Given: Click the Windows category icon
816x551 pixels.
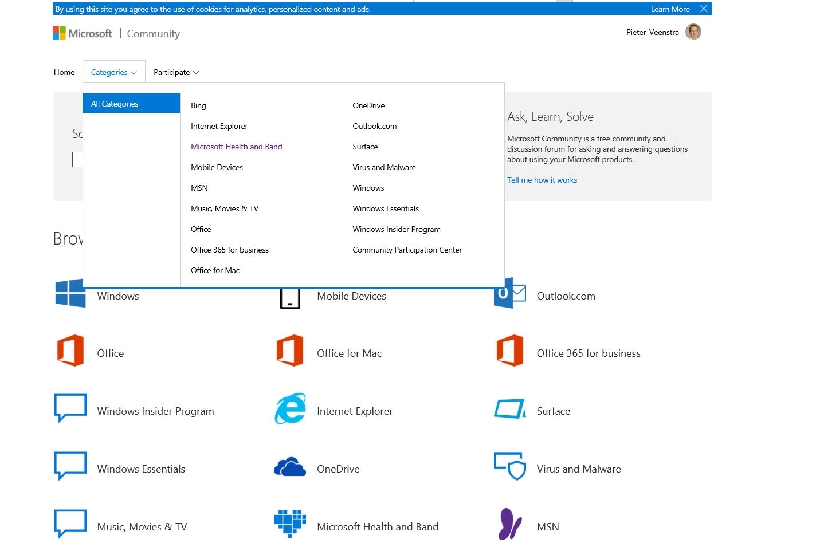Looking at the screenshot, I should pos(70,293).
